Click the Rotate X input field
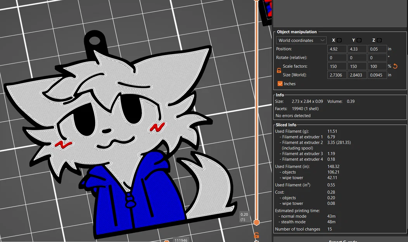This screenshot has width=408, height=242. [337, 58]
